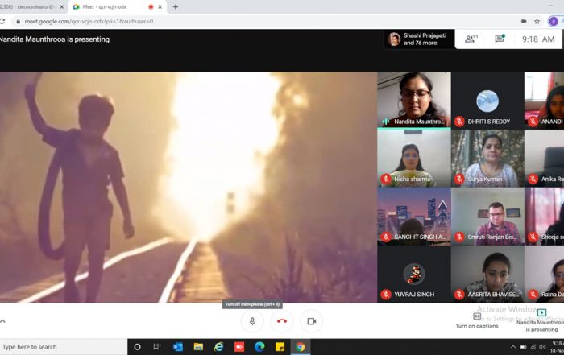564x355 pixels.
Task: Open Internet Explorer from the taskbar
Action: (x=218, y=347)
